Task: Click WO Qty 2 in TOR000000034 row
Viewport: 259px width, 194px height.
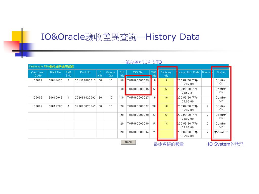Action: [x=154, y=132]
